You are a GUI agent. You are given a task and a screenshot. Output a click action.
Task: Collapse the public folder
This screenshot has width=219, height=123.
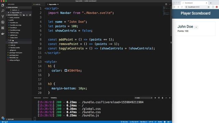pyautogui.click(x=11, y=20)
